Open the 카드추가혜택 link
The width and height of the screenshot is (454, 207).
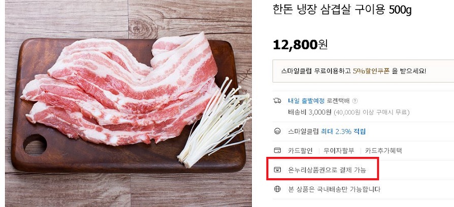pyautogui.click(x=383, y=150)
